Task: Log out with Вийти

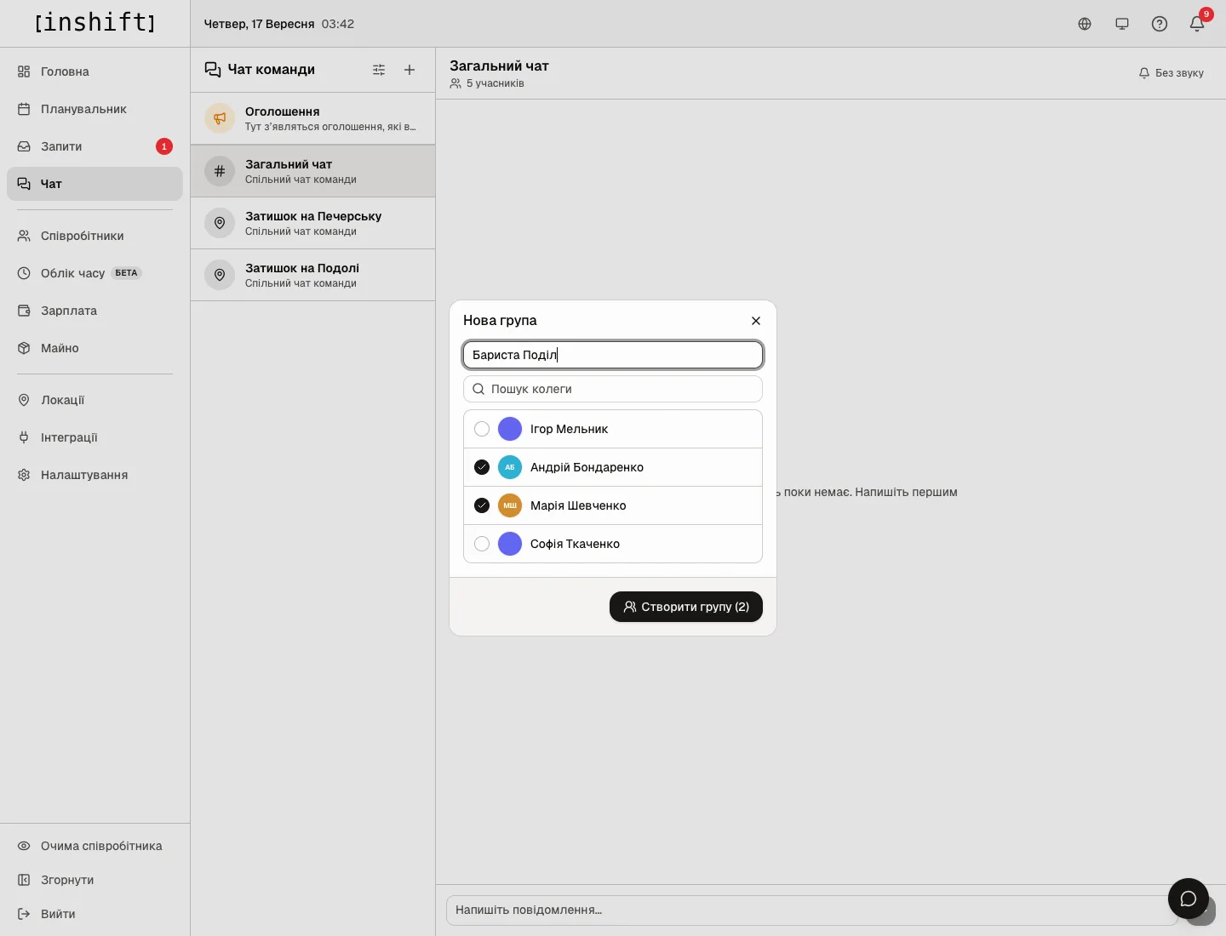Action: [95, 914]
